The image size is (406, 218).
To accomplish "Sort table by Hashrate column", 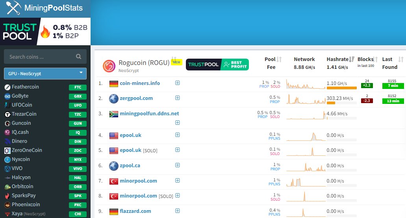I will point(352,59).
